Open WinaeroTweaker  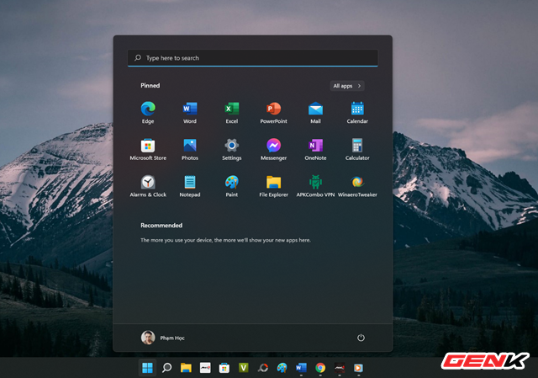pos(357,186)
